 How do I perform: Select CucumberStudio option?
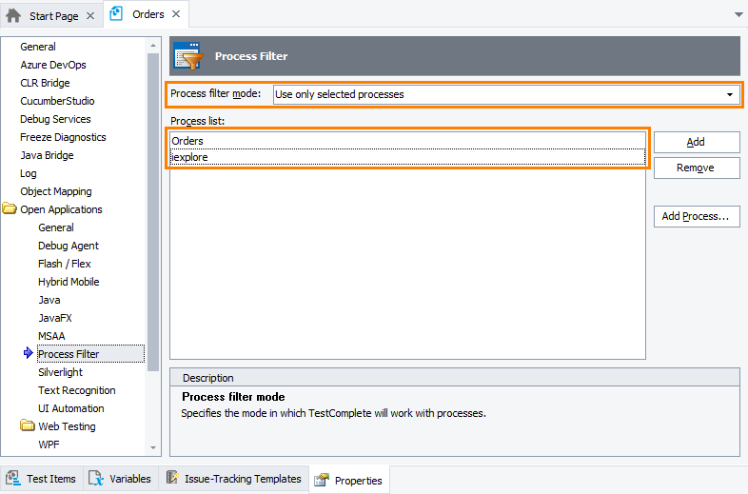click(x=57, y=101)
